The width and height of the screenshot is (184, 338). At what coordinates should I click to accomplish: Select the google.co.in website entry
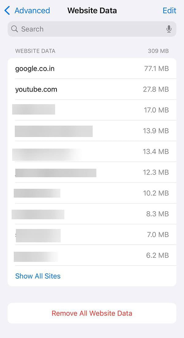coord(92,68)
